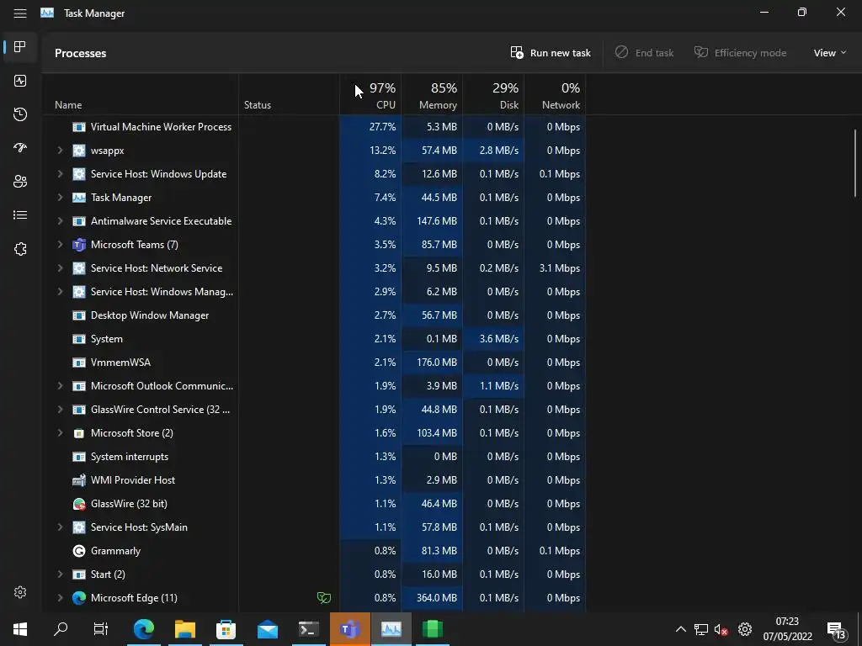Screen dimensions: 862x646
Task: Sort by the CPU column header
Action: coord(370,96)
